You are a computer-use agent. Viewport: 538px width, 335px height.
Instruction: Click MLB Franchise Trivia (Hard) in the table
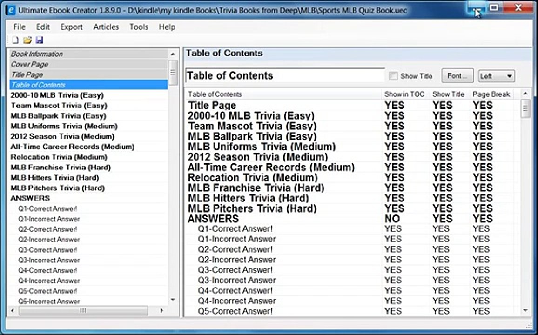(256, 188)
